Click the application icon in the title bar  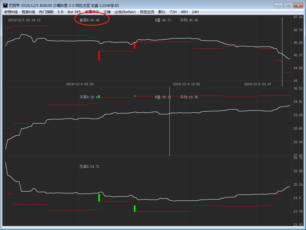[5, 5]
